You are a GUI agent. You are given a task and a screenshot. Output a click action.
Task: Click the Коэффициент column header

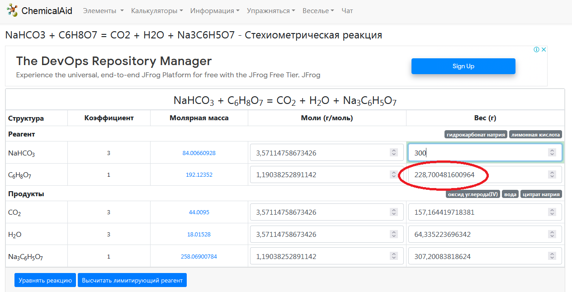(x=109, y=118)
